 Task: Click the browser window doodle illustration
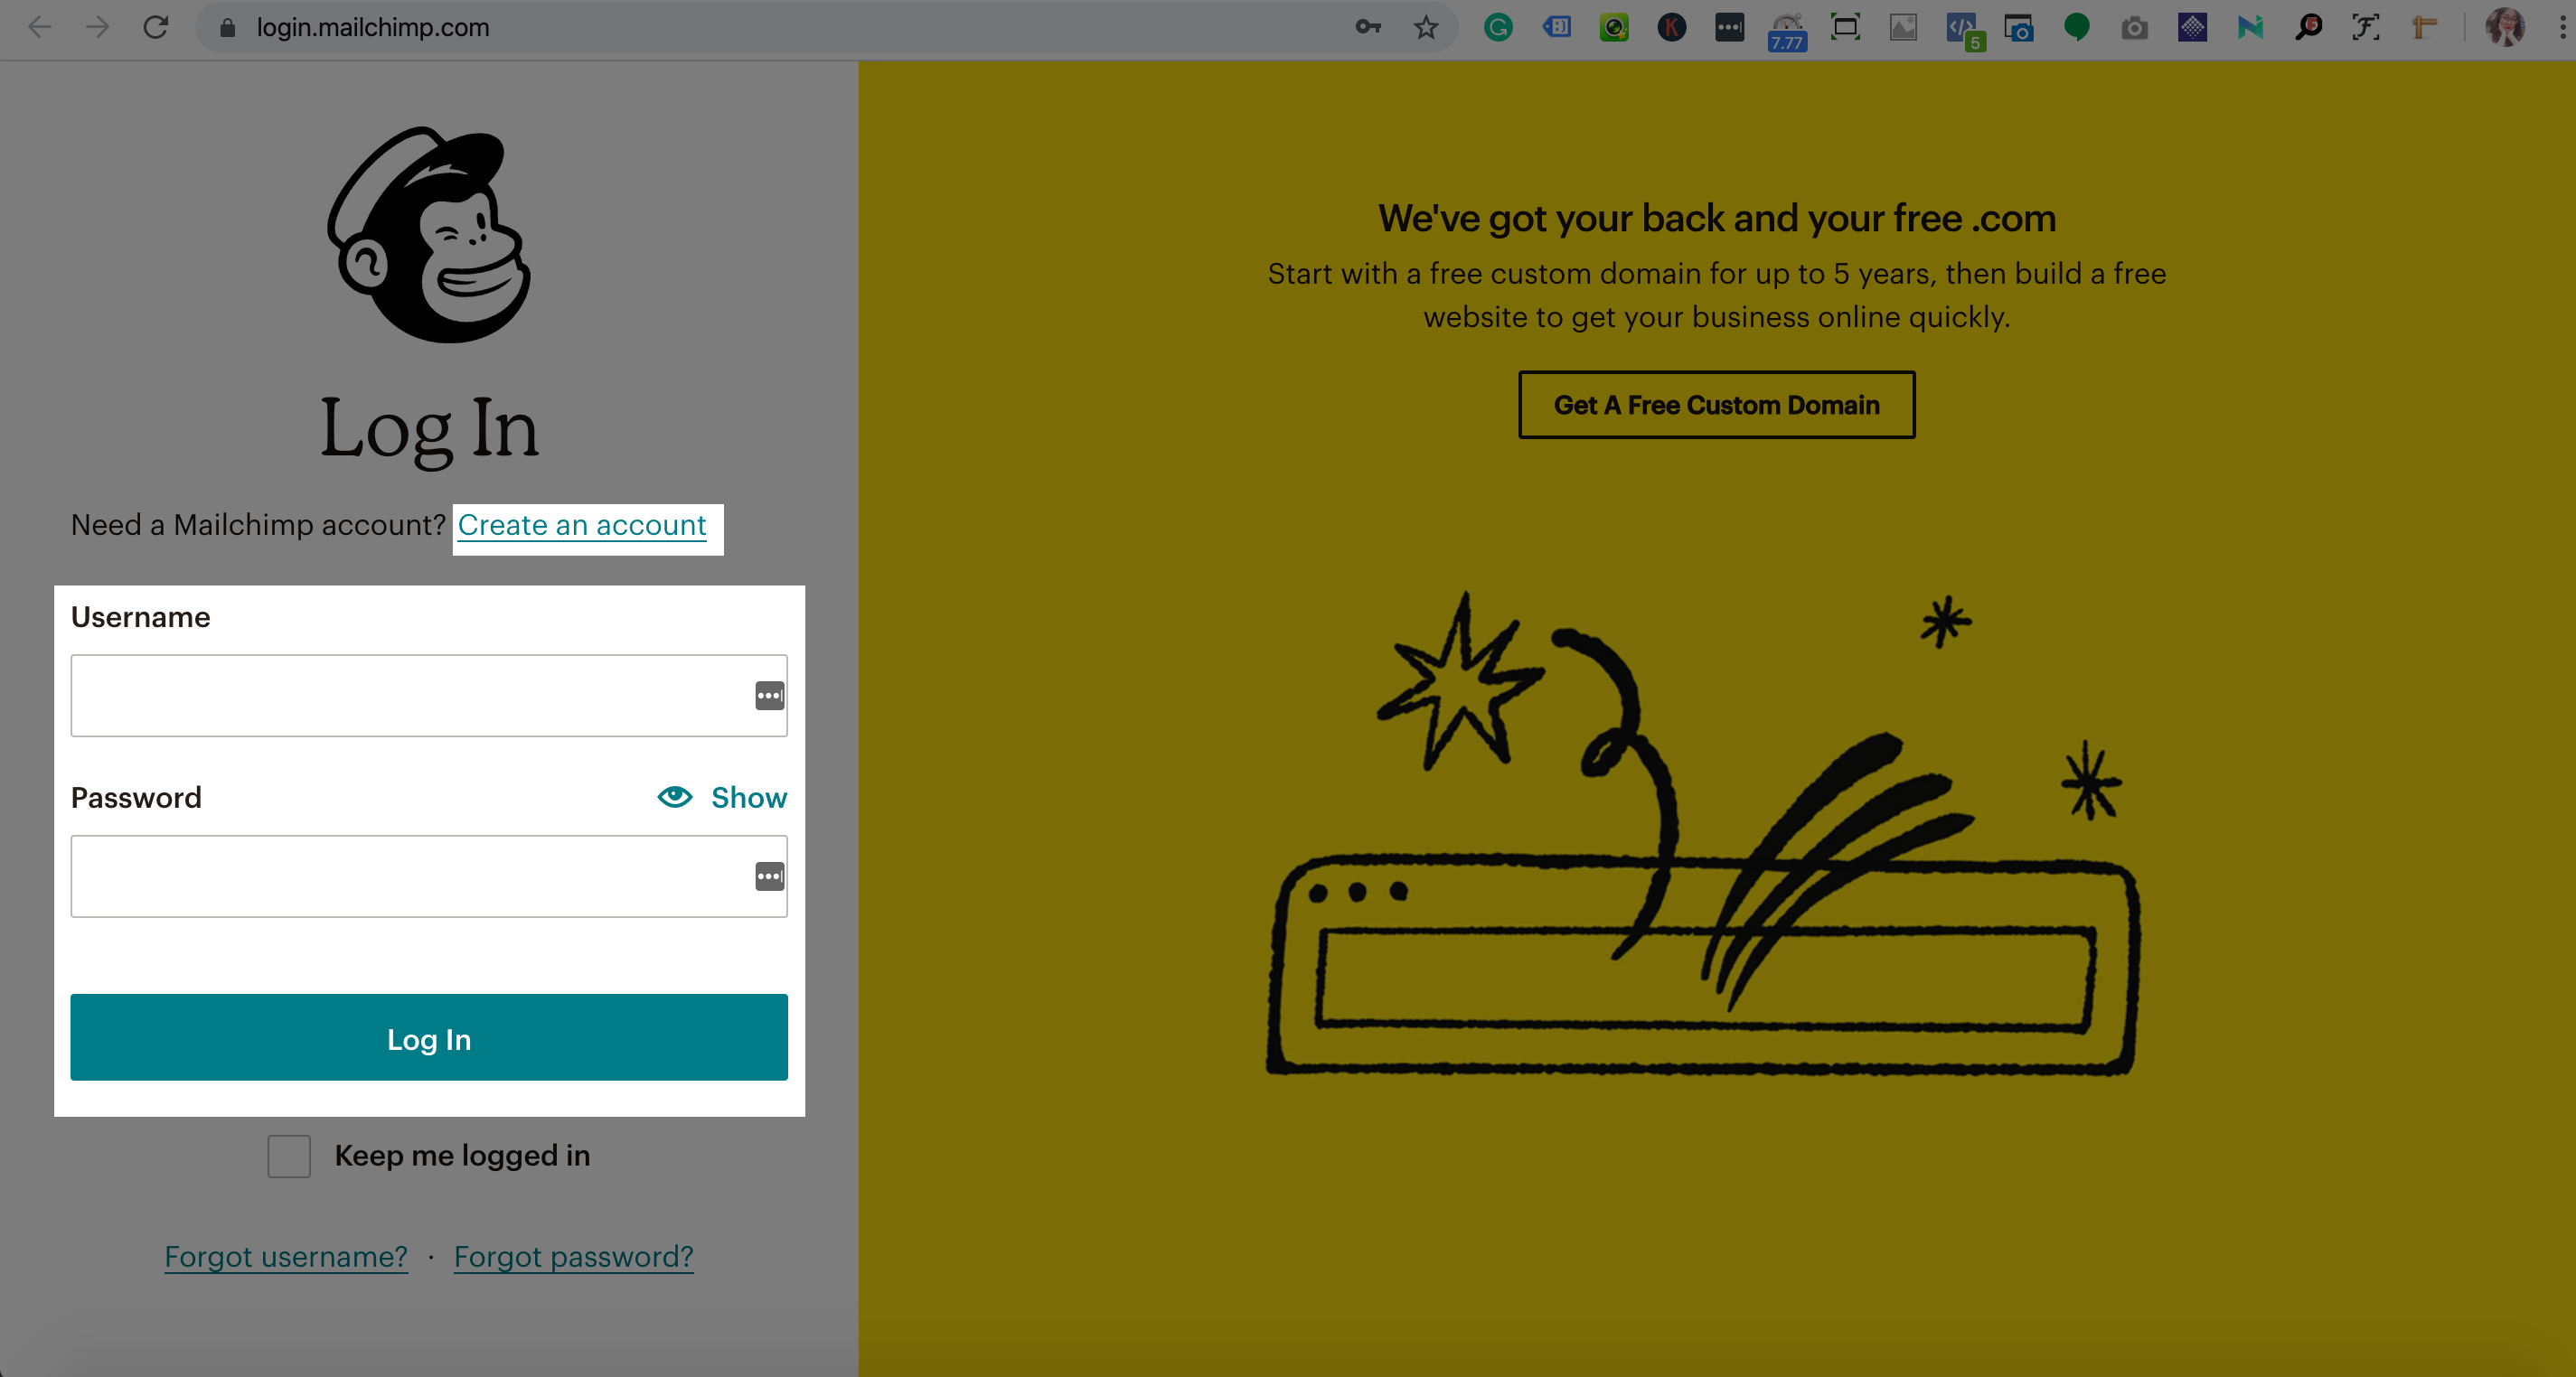click(x=1703, y=834)
